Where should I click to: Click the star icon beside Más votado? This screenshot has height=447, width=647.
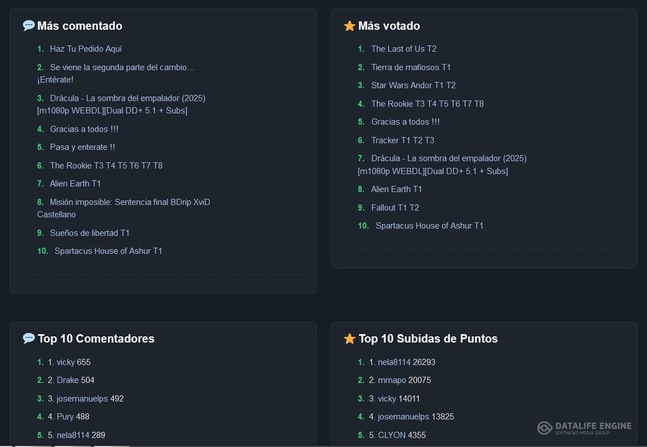click(349, 26)
